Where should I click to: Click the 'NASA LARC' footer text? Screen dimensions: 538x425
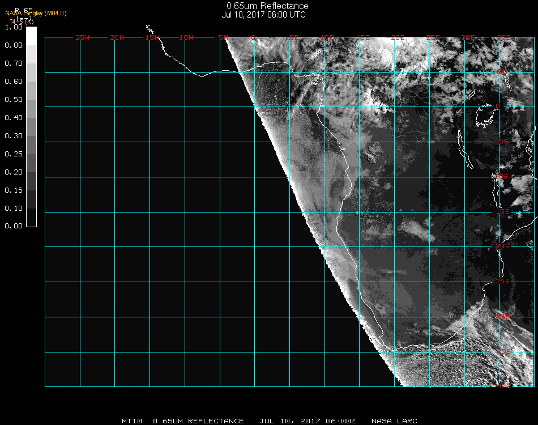[394, 421]
